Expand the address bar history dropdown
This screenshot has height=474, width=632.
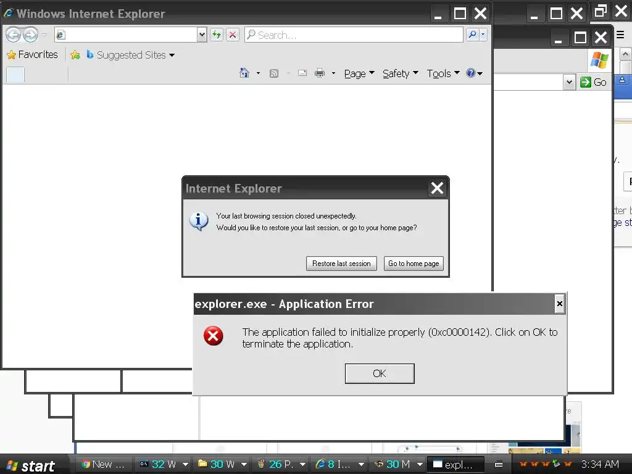point(202,35)
